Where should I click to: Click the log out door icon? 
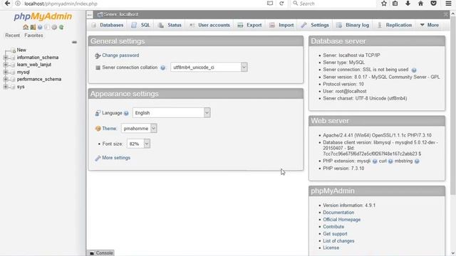coord(33,27)
